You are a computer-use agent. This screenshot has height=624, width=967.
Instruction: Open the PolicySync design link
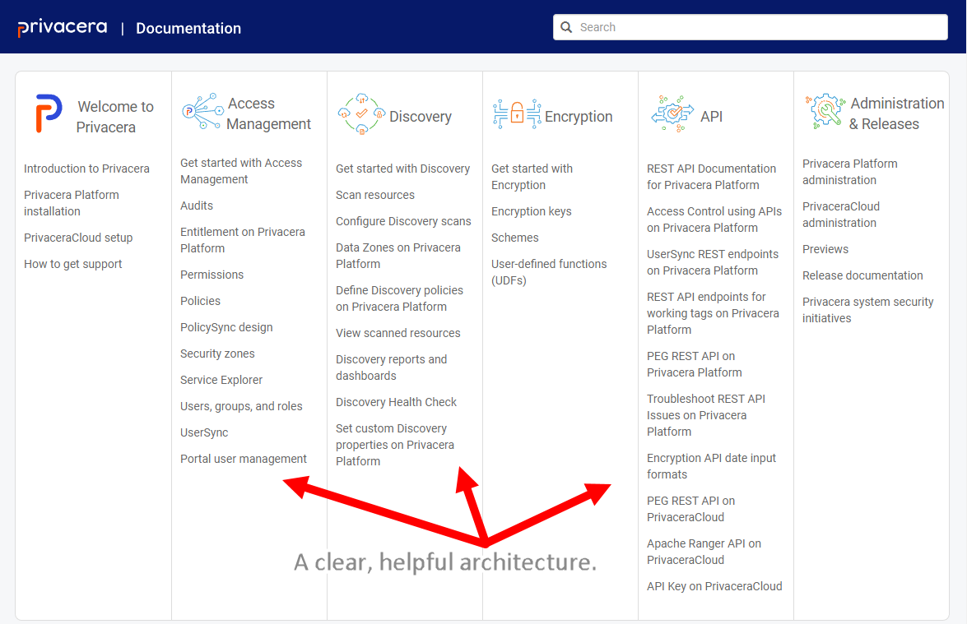point(226,327)
